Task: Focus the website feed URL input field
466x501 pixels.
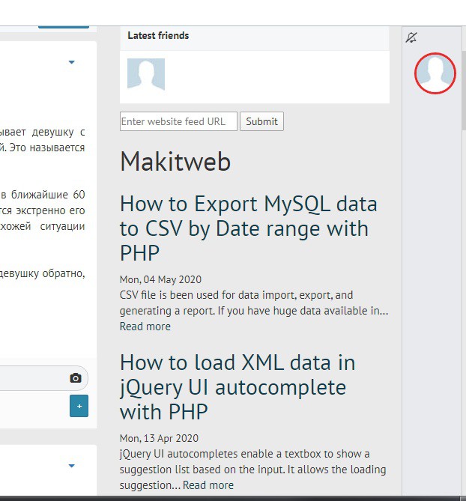Action: pyautogui.click(x=178, y=121)
